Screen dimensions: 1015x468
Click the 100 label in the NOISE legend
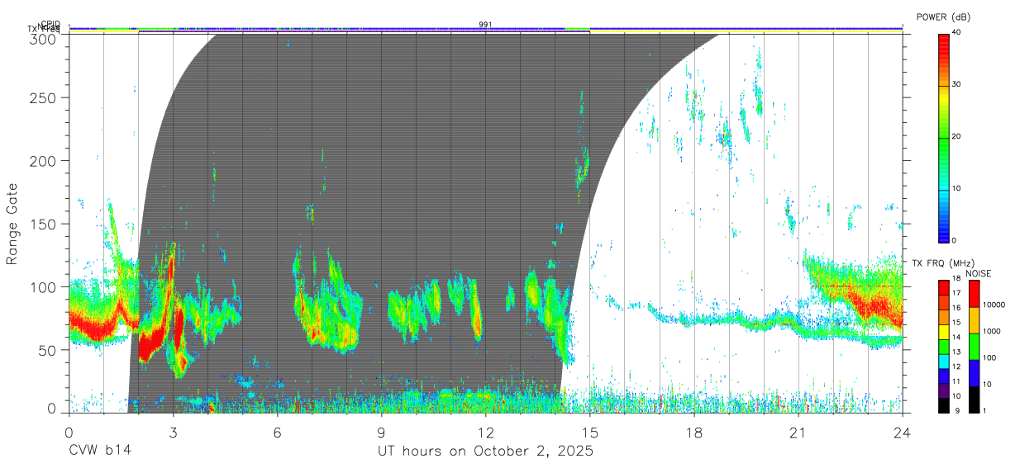[991, 358]
